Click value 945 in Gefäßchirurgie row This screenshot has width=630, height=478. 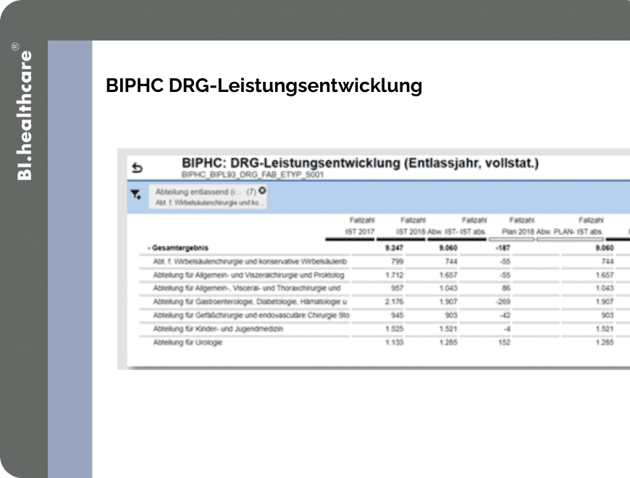coord(397,315)
